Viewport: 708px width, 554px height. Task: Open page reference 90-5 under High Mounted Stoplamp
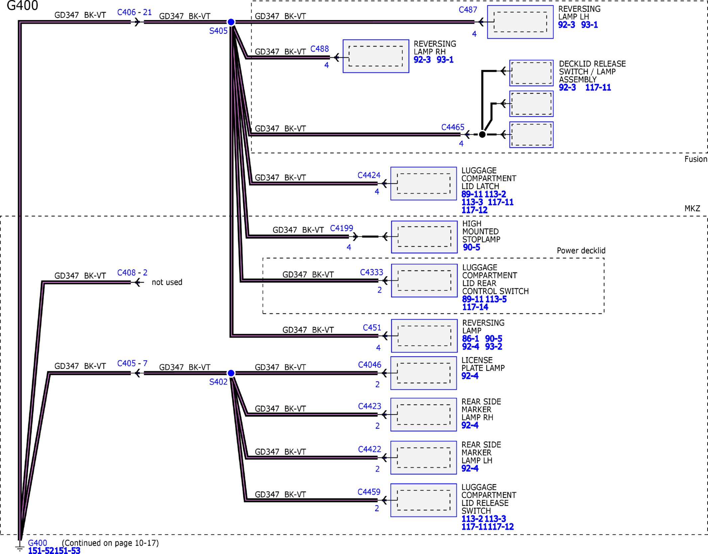coord(471,247)
